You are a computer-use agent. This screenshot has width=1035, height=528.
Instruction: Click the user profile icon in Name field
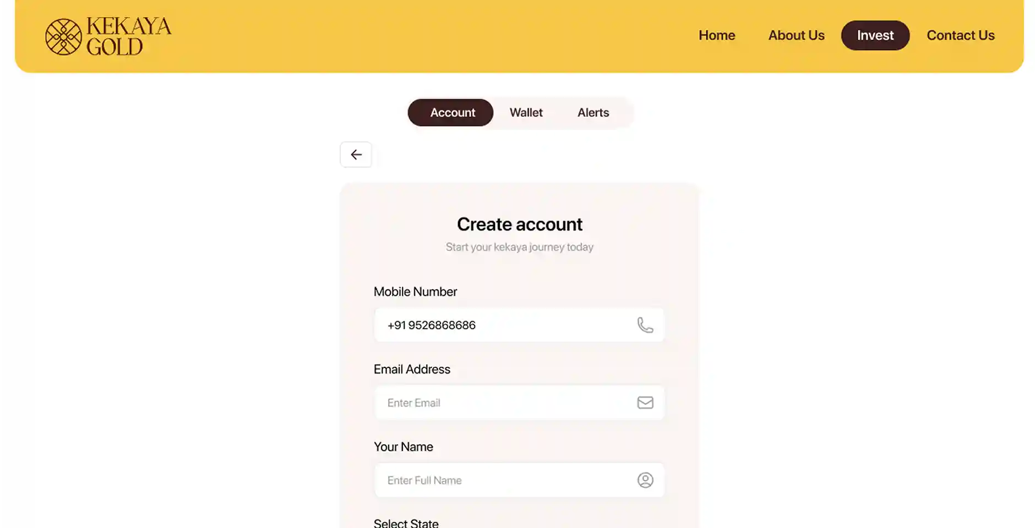click(645, 480)
